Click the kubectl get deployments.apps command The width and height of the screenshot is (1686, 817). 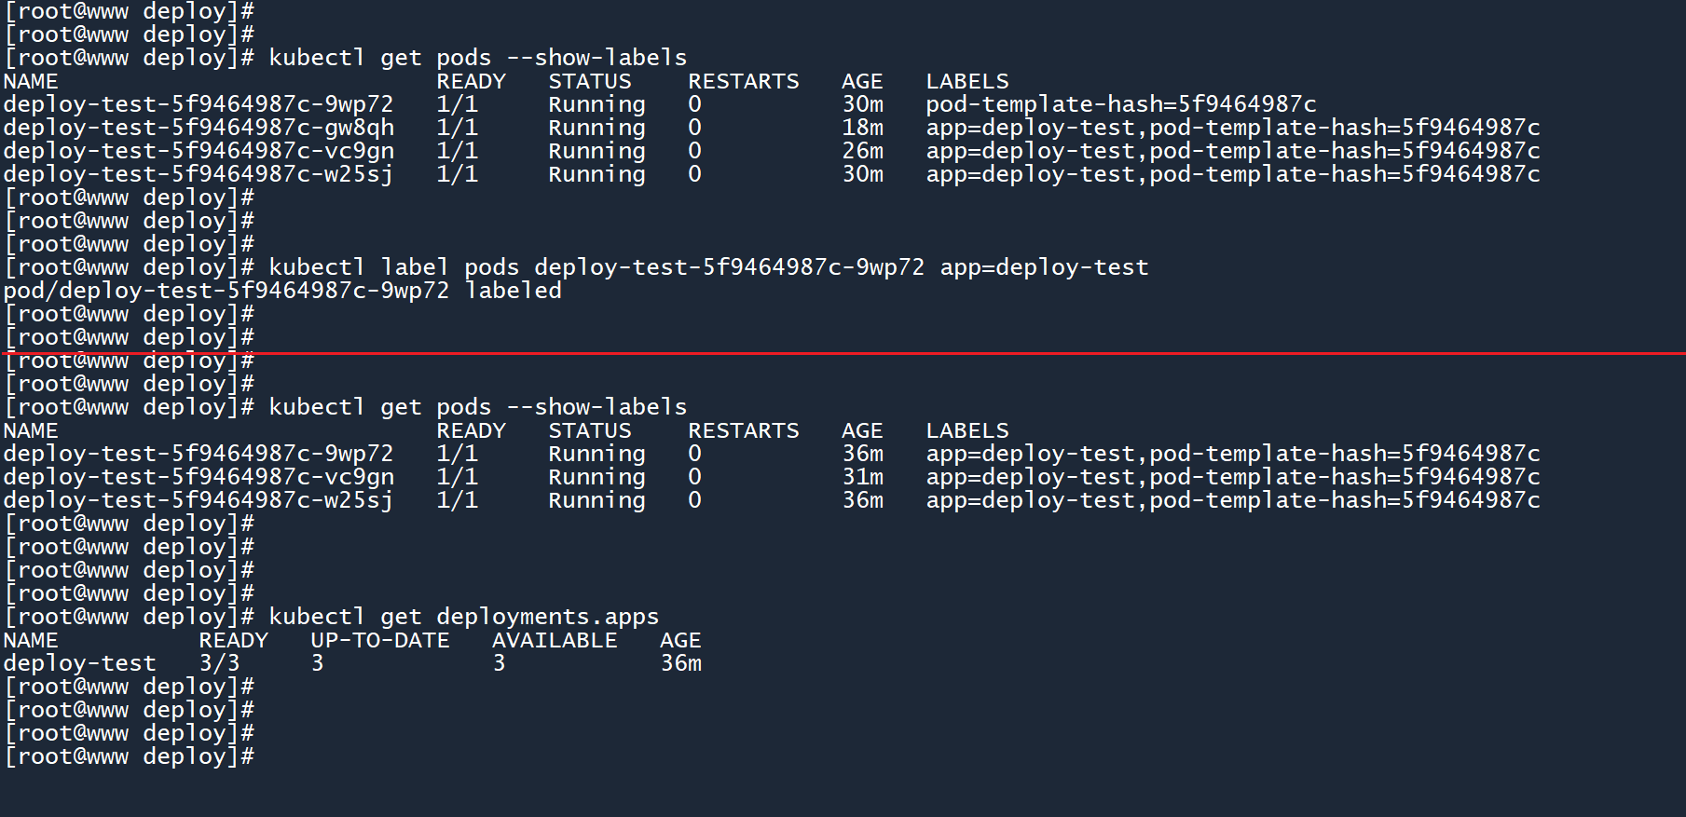463,617
